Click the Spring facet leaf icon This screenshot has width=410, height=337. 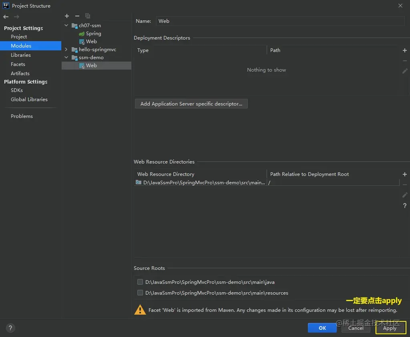[82, 34]
